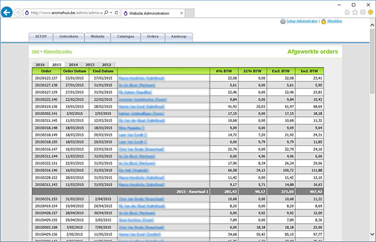Open a new blank browser tab

(x=189, y=13)
